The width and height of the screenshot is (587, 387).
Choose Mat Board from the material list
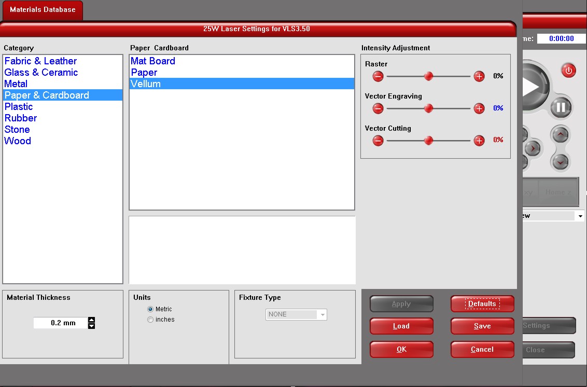coord(153,61)
